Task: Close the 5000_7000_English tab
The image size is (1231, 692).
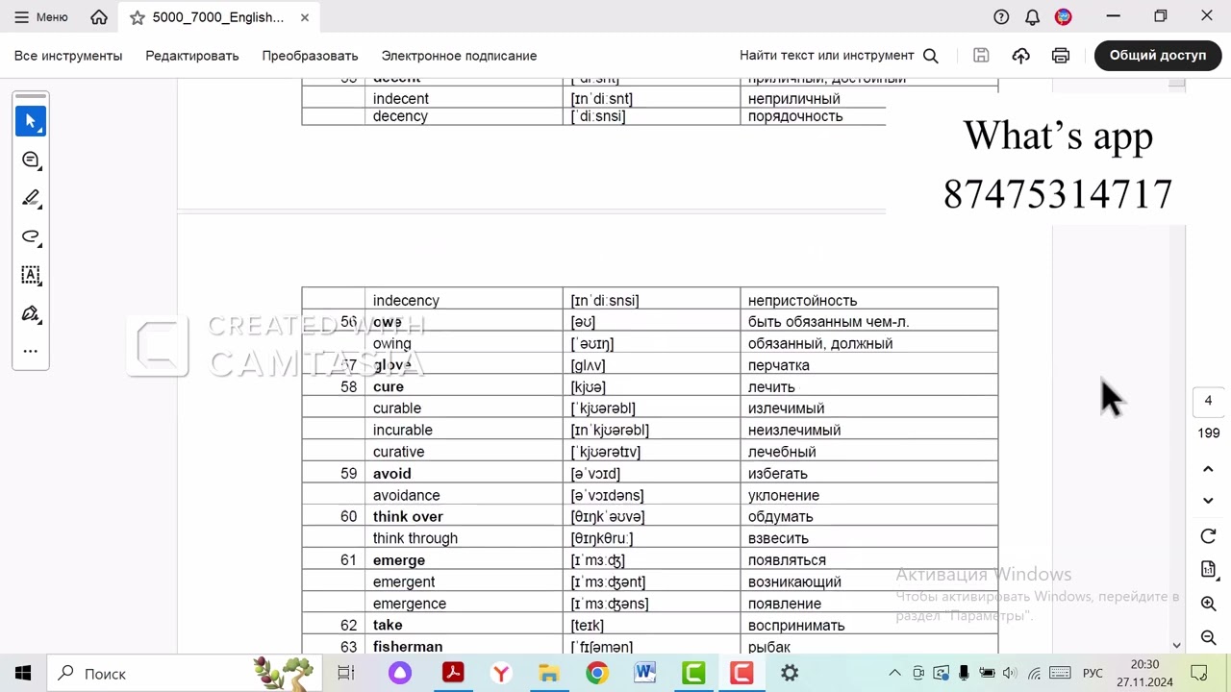Action: (x=305, y=17)
